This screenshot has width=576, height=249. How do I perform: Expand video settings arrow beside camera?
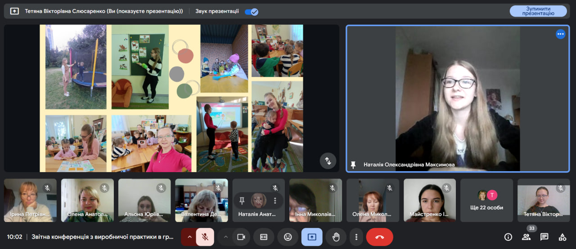tap(225, 237)
